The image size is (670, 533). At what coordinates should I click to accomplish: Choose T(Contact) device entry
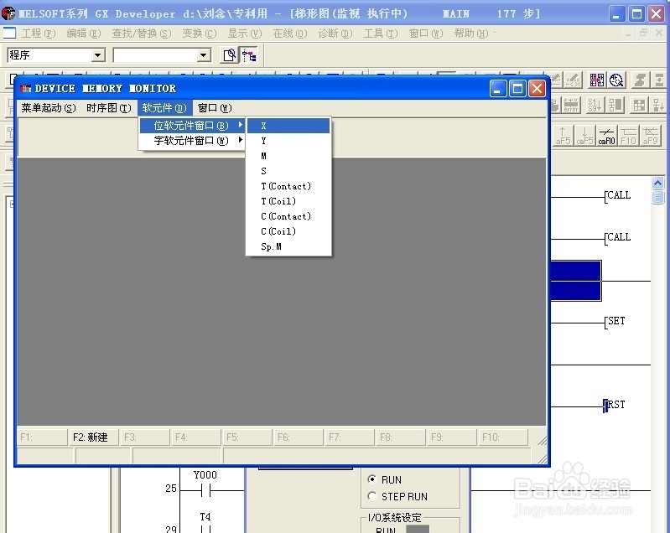[288, 186]
